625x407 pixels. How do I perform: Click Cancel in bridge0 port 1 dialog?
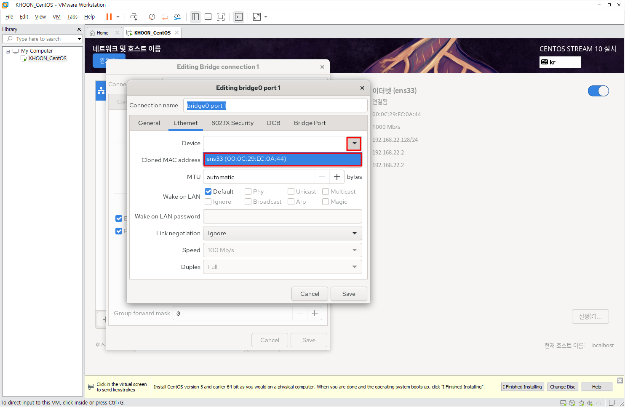(x=310, y=294)
